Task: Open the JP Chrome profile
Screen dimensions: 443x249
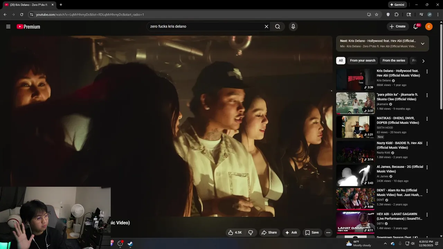Action: [x=430, y=15]
